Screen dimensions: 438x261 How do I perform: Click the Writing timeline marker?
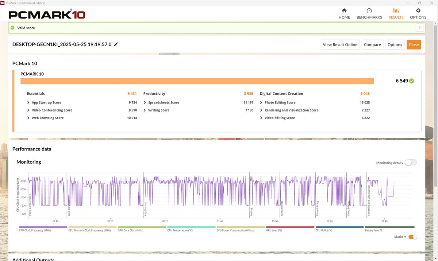pos(251,212)
